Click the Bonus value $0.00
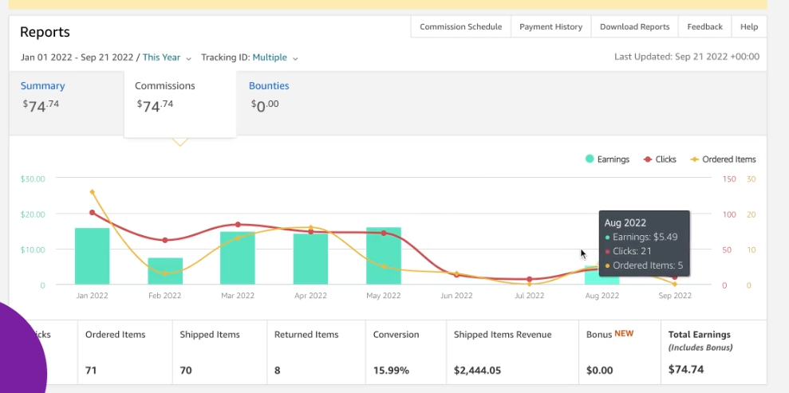The image size is (789, 393). pyautogui.click(x=599, y=371)
